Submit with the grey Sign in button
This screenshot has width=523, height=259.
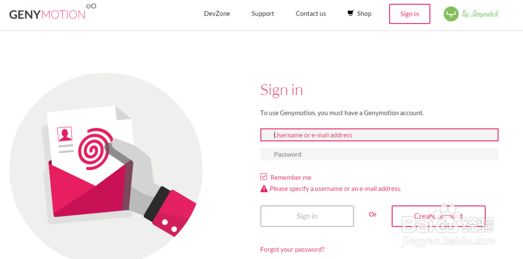307,216
